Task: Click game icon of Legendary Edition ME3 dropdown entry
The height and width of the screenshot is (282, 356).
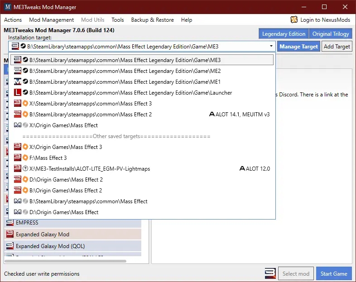Action: [x=17, y=60]
